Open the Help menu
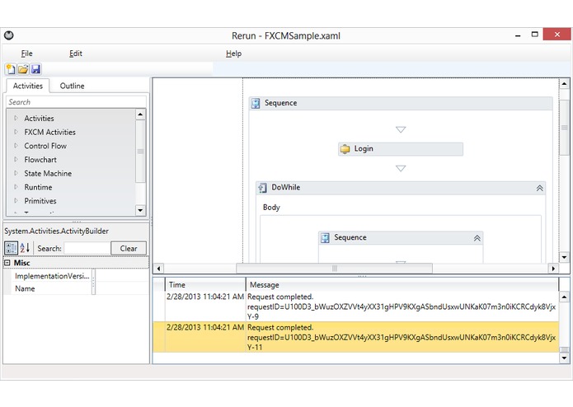This screenshot has height=407, width=573. [x=233, y=54]
